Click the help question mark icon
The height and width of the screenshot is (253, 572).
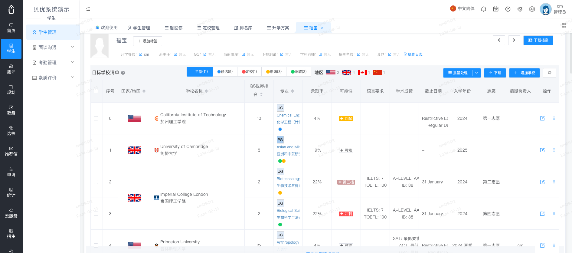(508, 9)
